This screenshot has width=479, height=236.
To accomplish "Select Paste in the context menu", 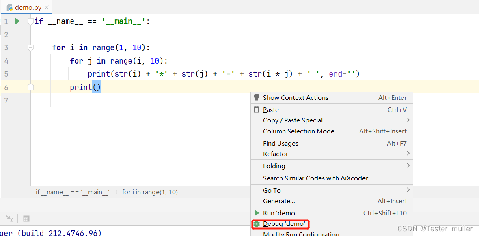I will [x=332, y=109].
